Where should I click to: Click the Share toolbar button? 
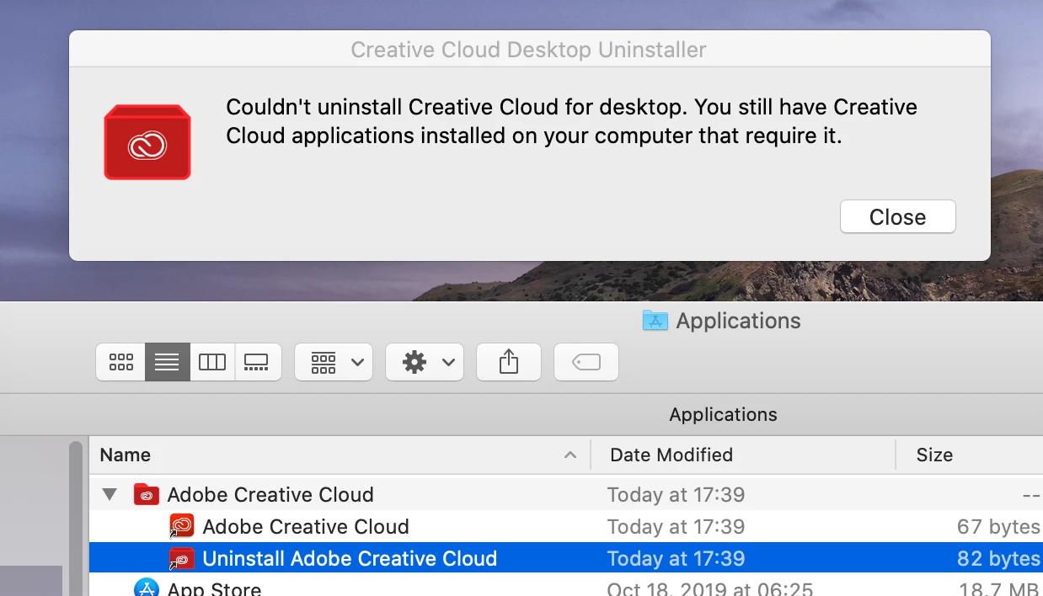click(x=509, y=362)
